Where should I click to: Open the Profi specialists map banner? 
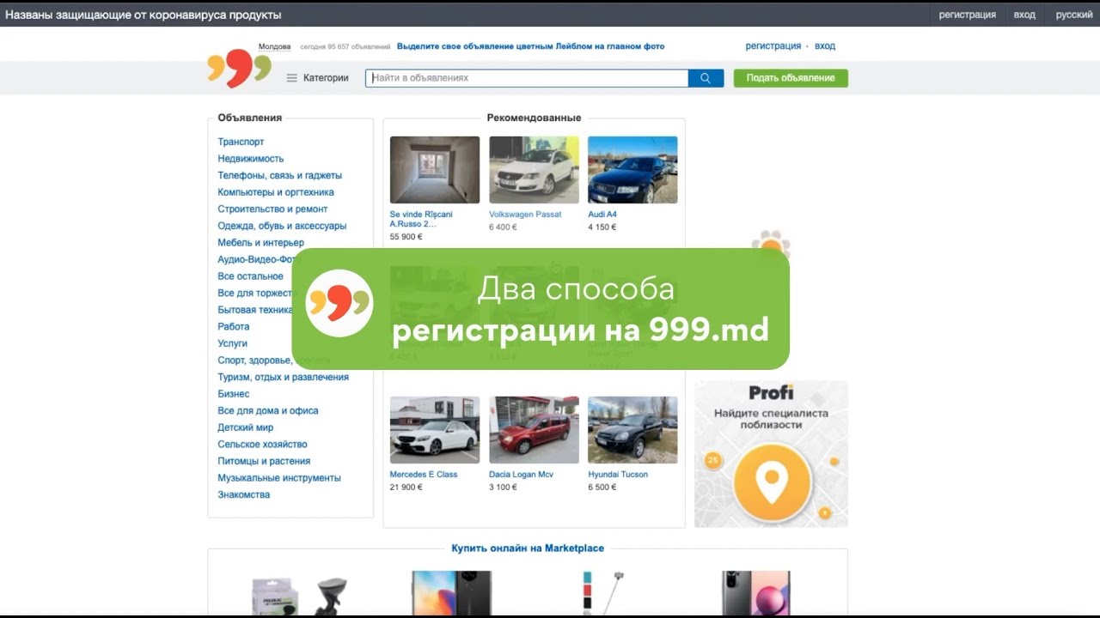[771, 454]
